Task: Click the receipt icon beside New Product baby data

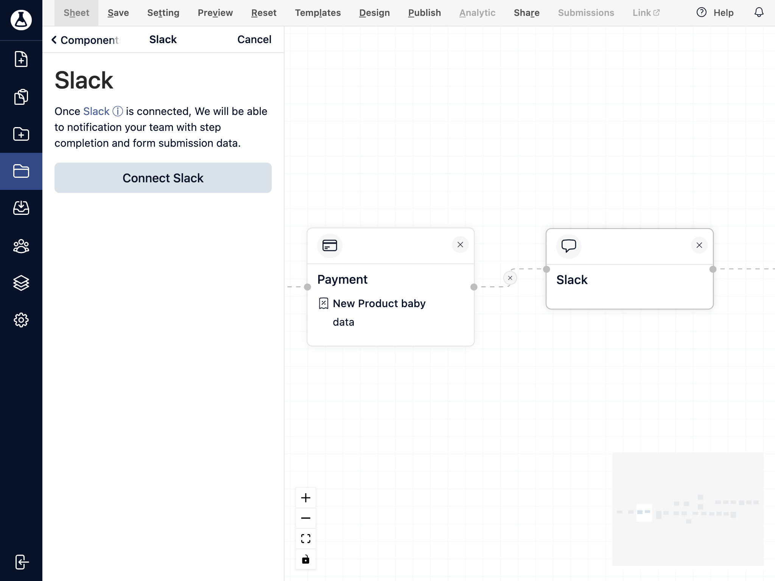Action: [324, 303]
